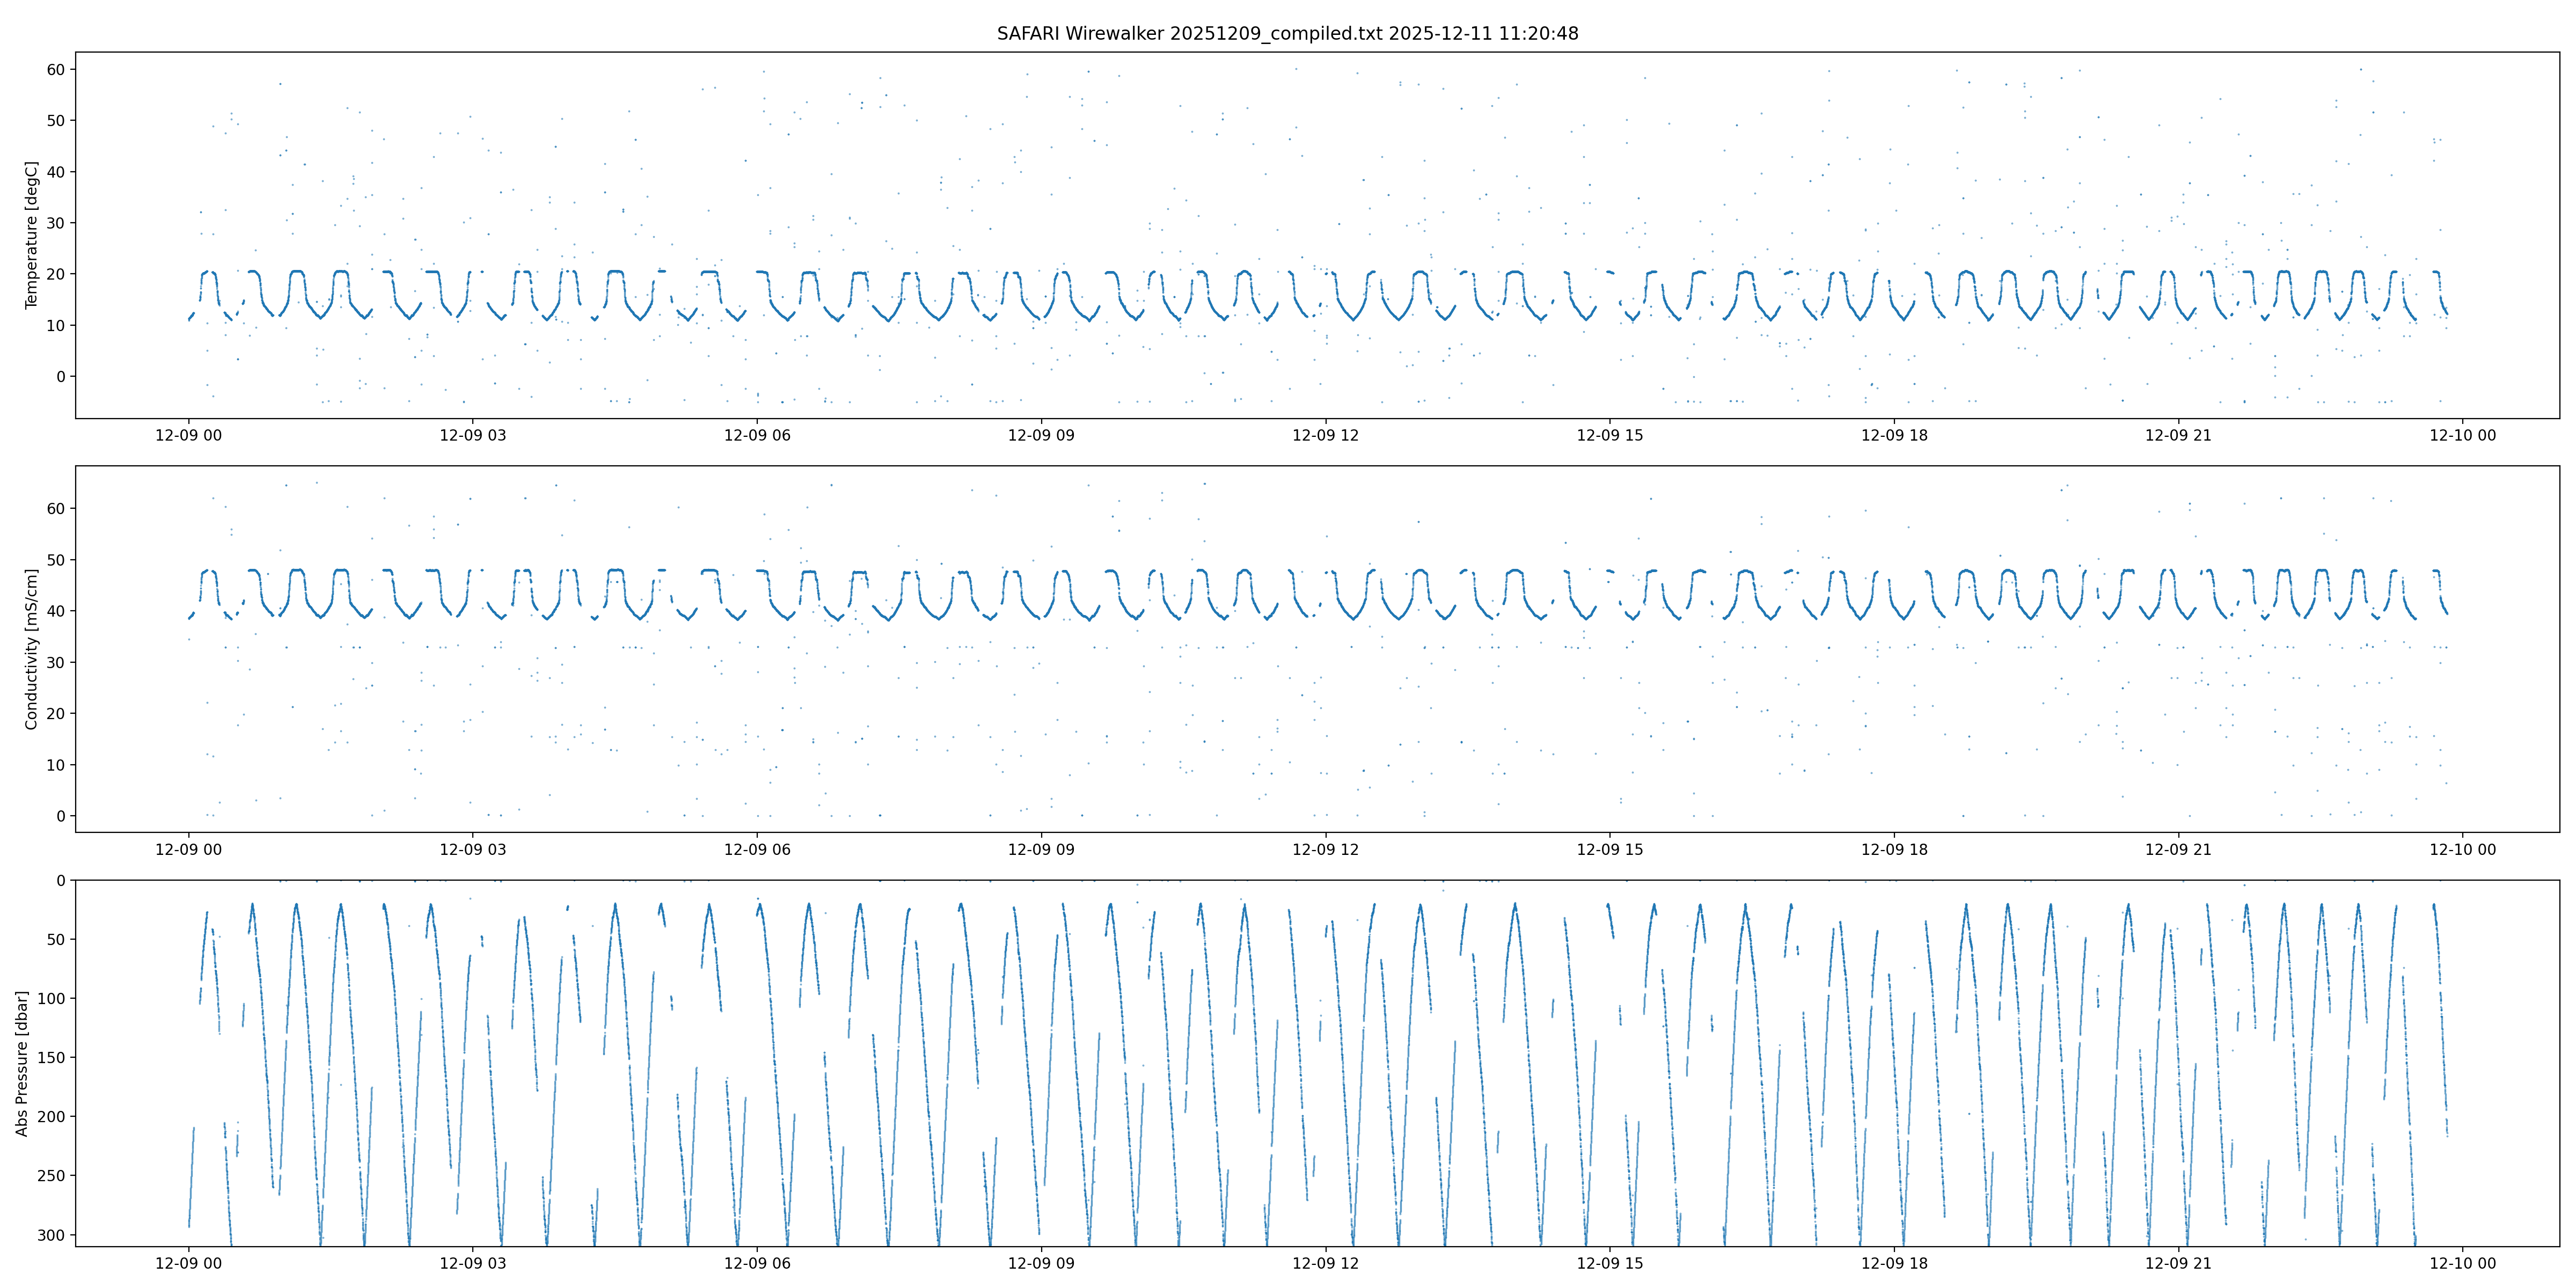Click the 12-09 00 tick under pressure plot

(x=188, y=1263)
